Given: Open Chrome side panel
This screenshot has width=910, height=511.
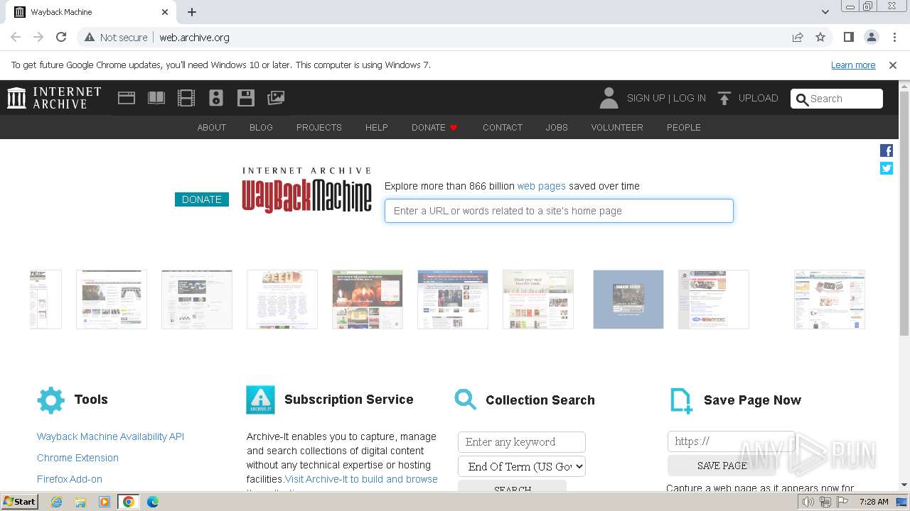Looking at the screenshot, I should coord(849,37).
